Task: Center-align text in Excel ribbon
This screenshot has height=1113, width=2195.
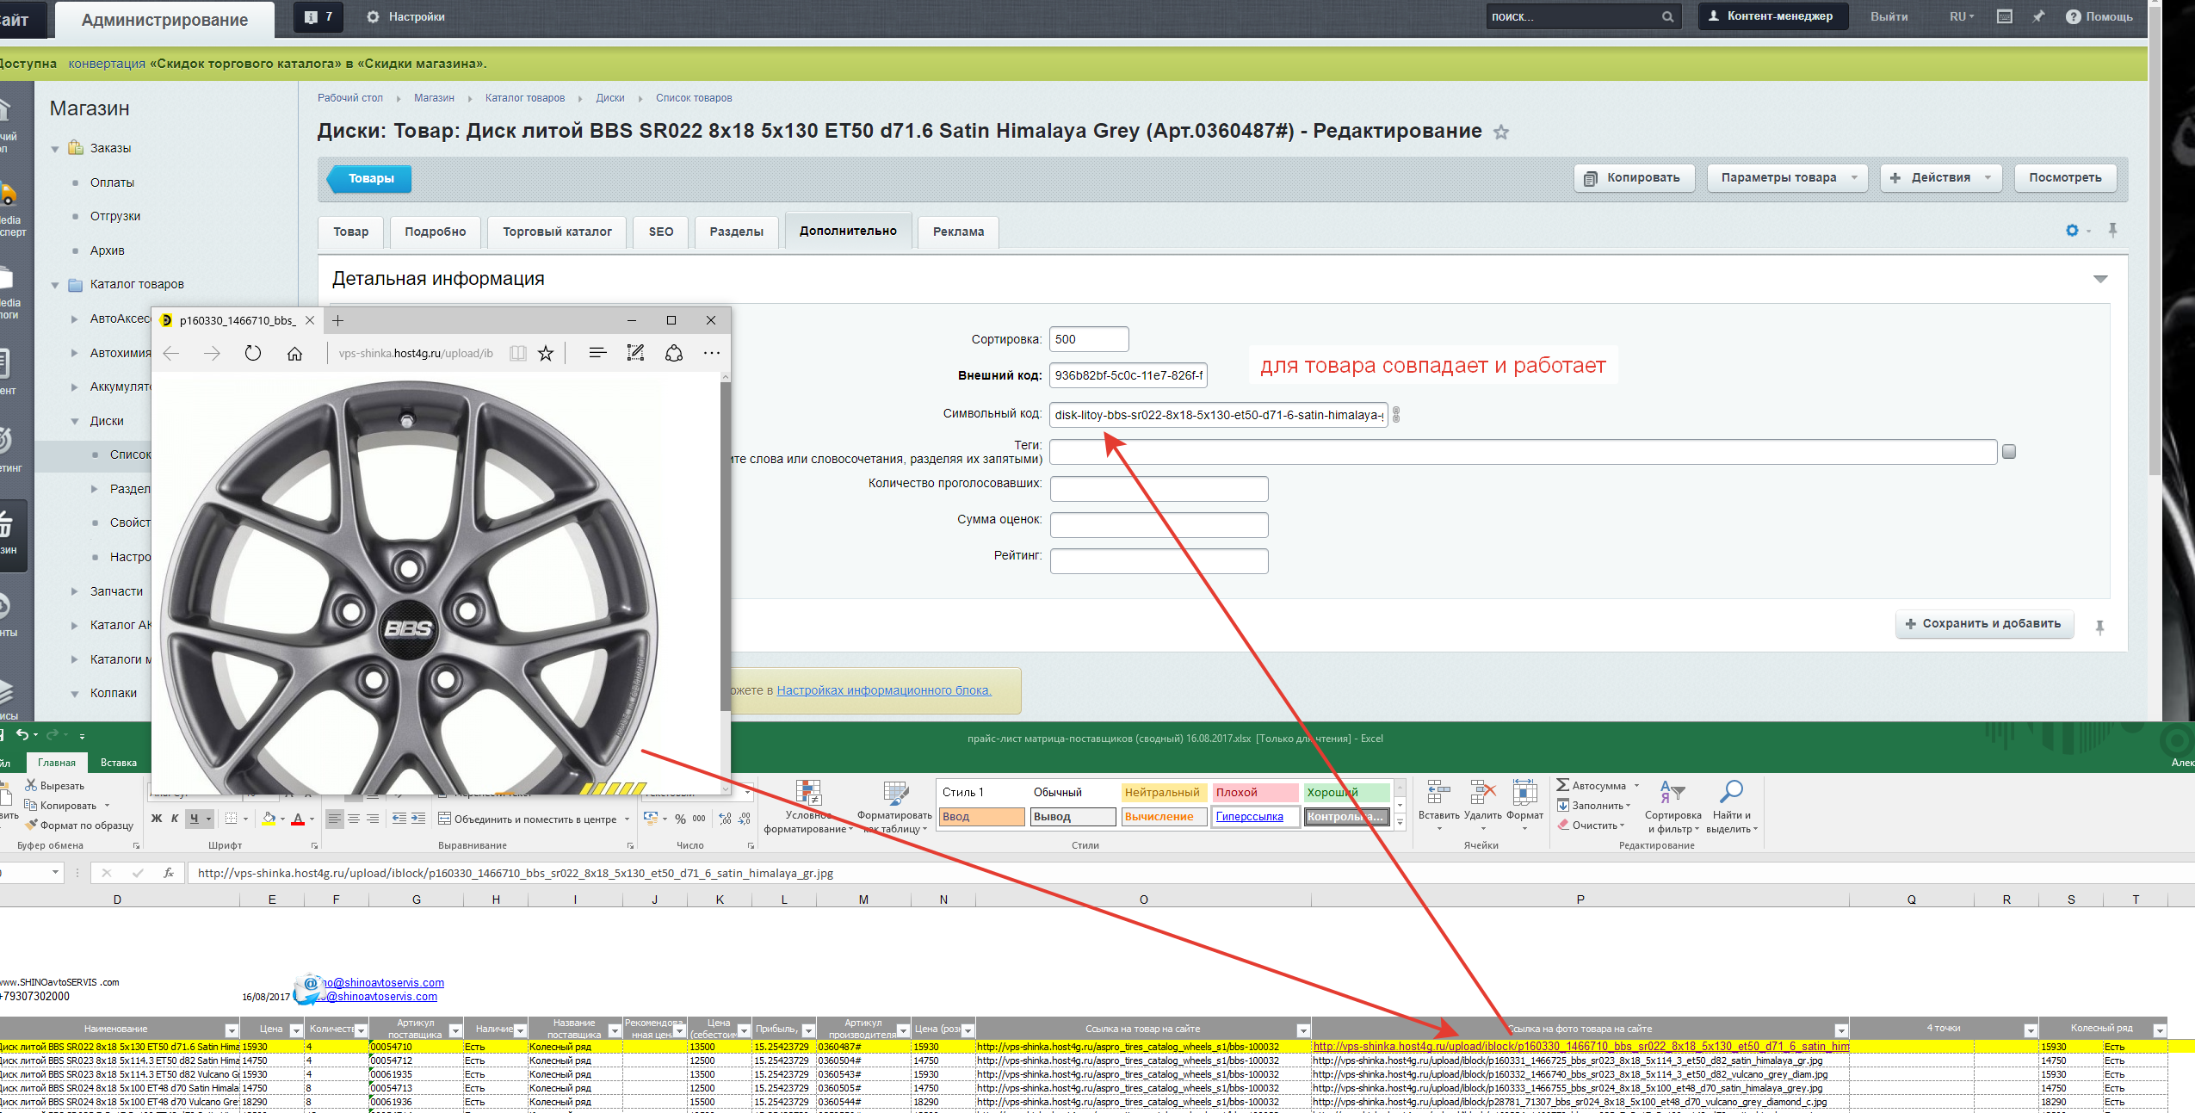Action: [354, 819]
